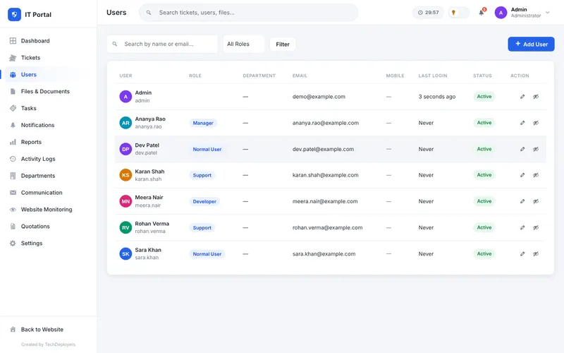Click the Admin avatar in the header

click(x=501, y=13)
